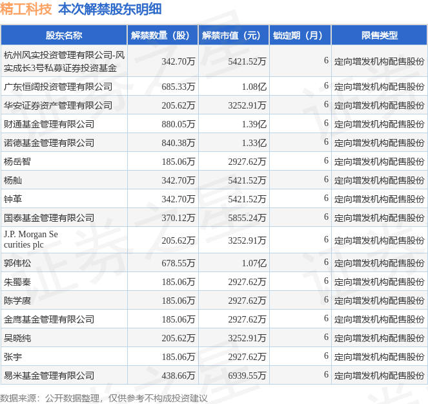Select the 财通基金管理有限公司 row name
428x404 pixels.
coord(49,124)
